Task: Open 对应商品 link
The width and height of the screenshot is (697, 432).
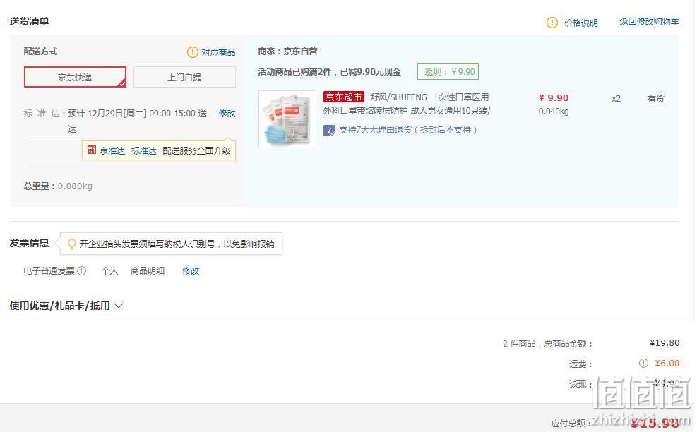Action: [218, 52]
